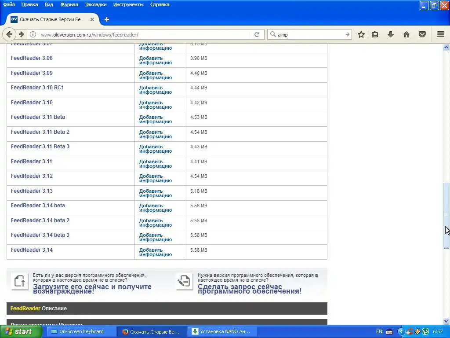Open the downloads arrow icon

point(391,34)
